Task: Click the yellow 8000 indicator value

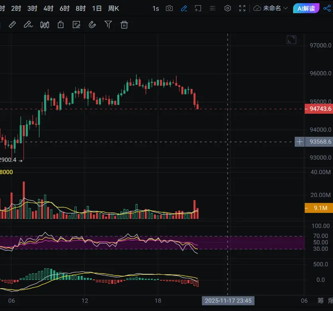Action: pos(6,172)
